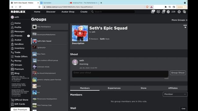Bookmark the page with the bookmark icon
Screen dimensions: 198x111
[x=39, y=7]
